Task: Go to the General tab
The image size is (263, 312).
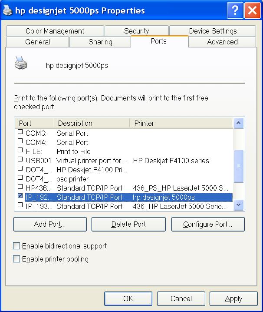Action: (x=37, y=42)
